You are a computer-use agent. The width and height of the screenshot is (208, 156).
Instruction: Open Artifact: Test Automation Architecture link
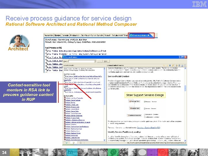[x=77, y=140]
